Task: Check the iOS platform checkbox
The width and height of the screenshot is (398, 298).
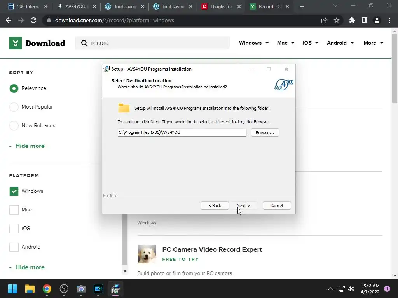Action: [14, 228]
